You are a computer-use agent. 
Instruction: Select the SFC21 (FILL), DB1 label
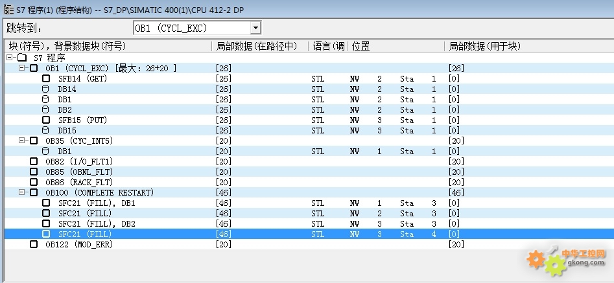[97, 203]
